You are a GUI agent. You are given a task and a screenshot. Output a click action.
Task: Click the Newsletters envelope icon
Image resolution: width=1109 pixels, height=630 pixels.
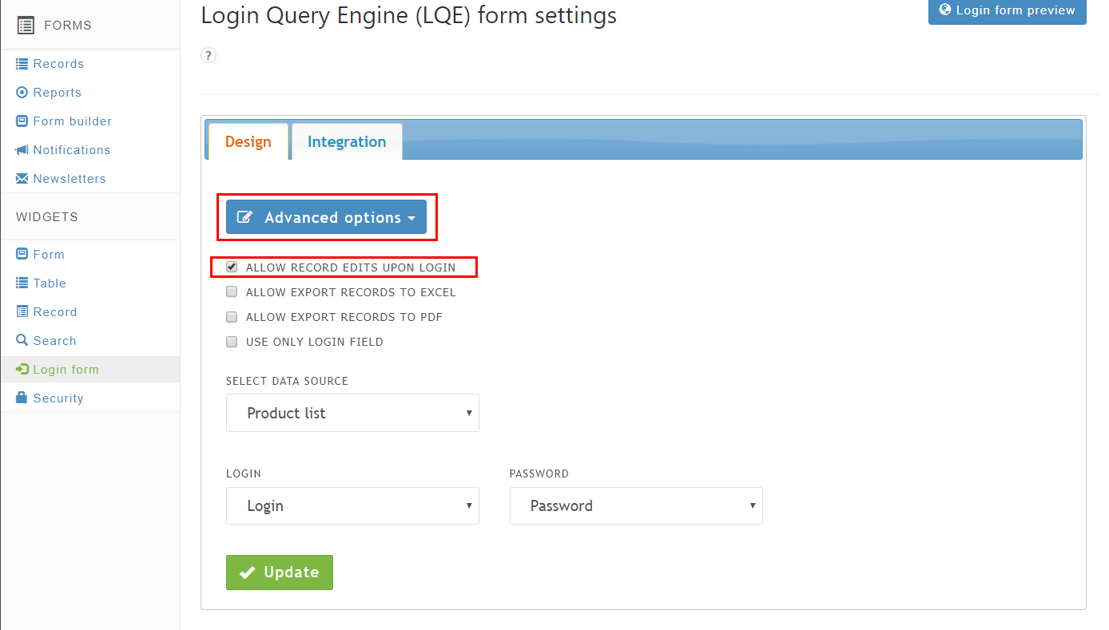(22, 179)
